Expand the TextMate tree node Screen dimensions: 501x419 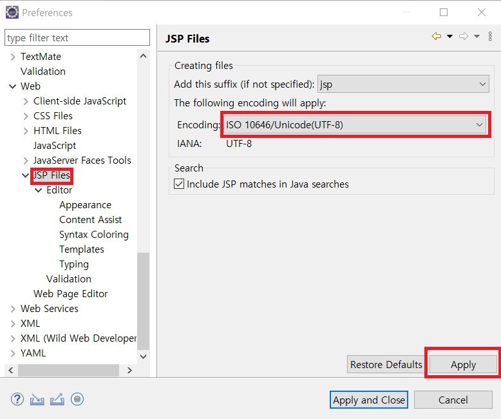click(13, 57)
